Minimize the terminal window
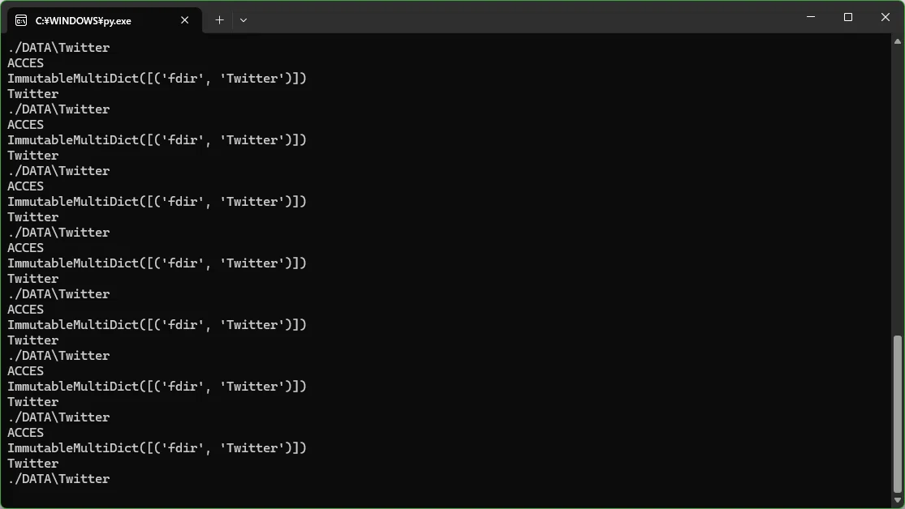This screenshot has height=509, width=905. (x=811, y=17)
